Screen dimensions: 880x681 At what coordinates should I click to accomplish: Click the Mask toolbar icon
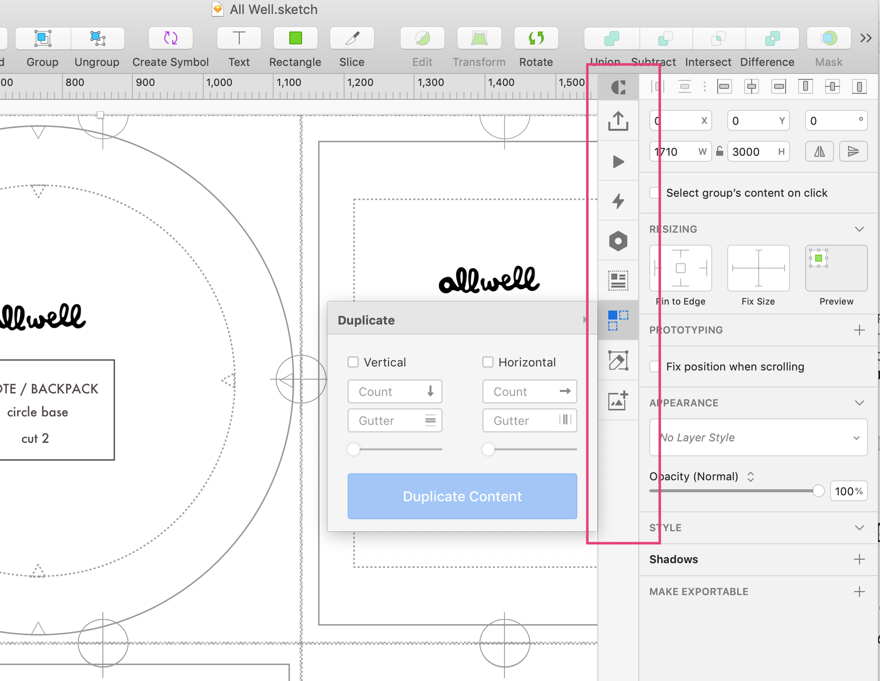[x=829, y=38]
